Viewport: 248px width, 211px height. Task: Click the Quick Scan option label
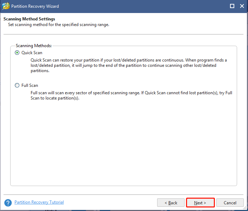[x=32, y=53]
